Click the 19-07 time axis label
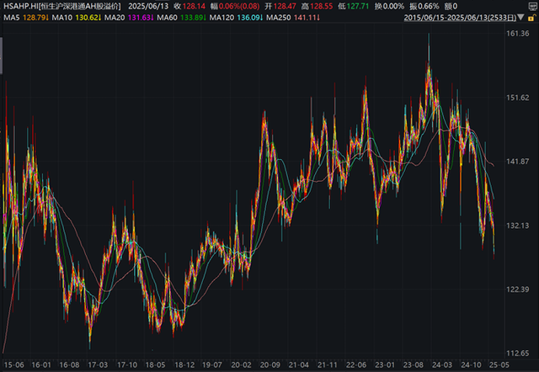 tap(211, 364)
